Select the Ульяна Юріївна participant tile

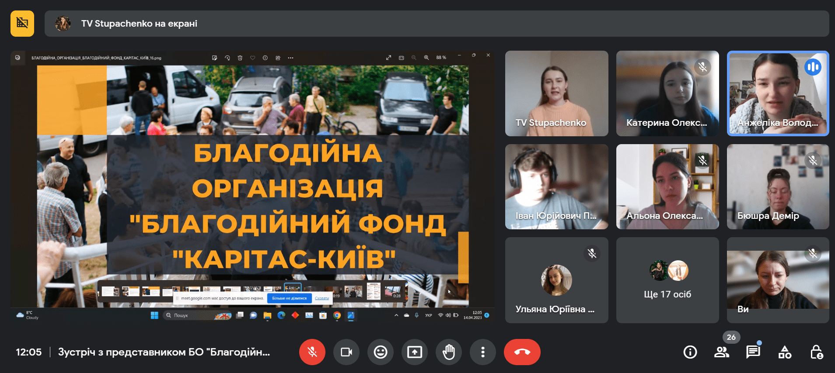tap(556, 280)
